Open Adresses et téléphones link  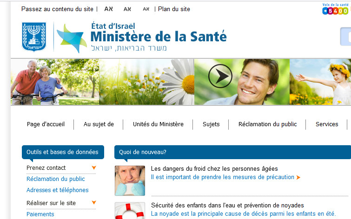click(58, 190)
